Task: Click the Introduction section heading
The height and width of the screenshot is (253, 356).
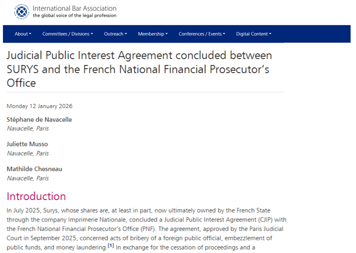Action: (x=36, y=197)
